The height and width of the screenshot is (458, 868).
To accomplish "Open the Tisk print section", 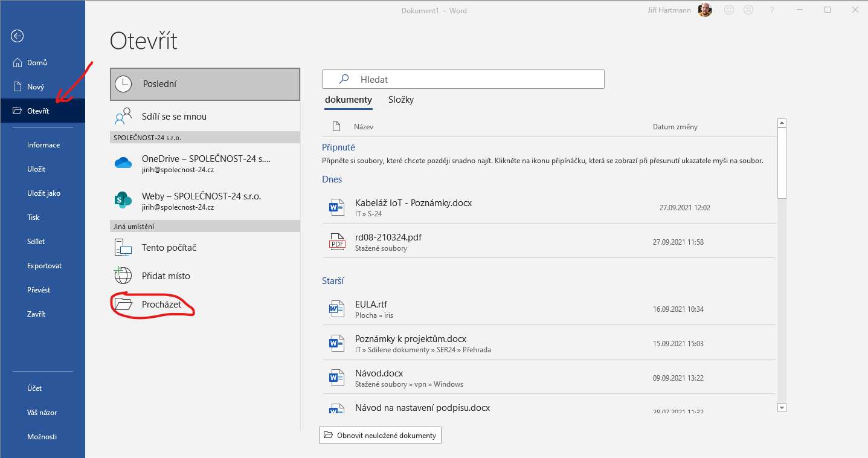I will (42, 218).
